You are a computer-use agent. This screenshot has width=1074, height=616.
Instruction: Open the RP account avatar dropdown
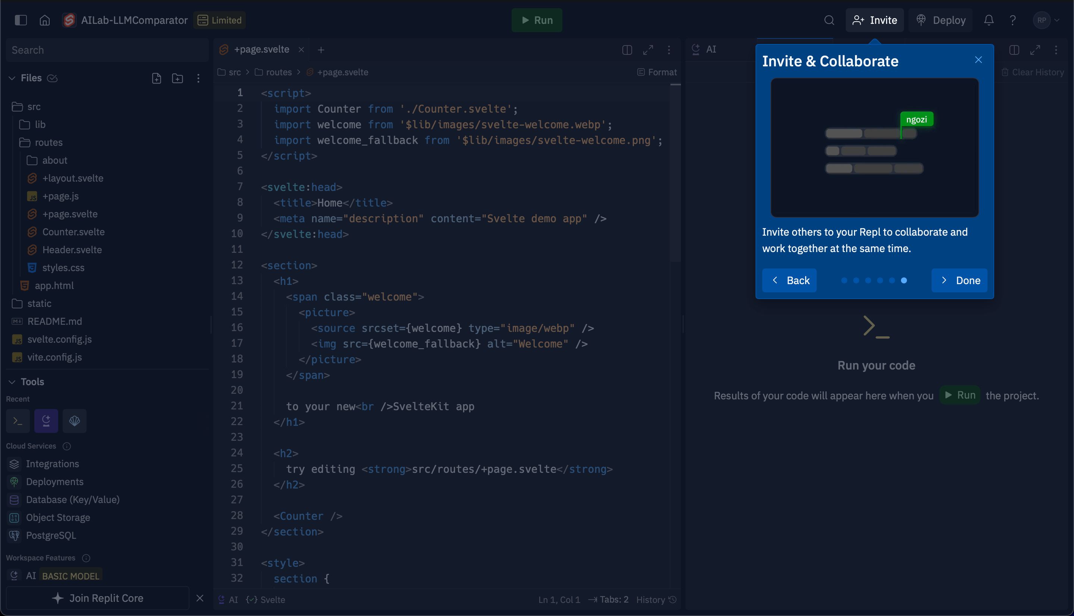pyautogui.click(x=1046, y=20)
